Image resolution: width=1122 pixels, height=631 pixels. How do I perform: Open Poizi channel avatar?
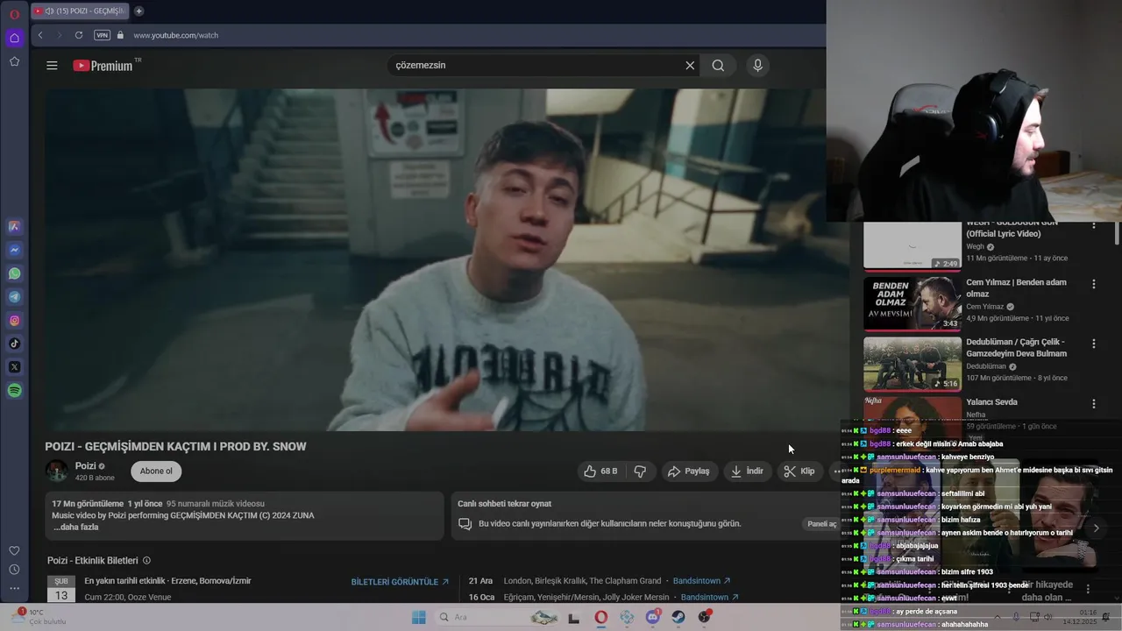[57, 471]
